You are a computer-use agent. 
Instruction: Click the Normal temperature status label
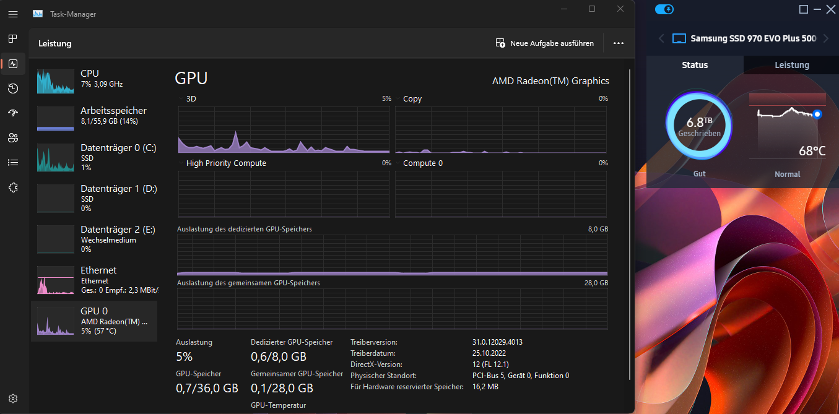(x=788, y=175)
